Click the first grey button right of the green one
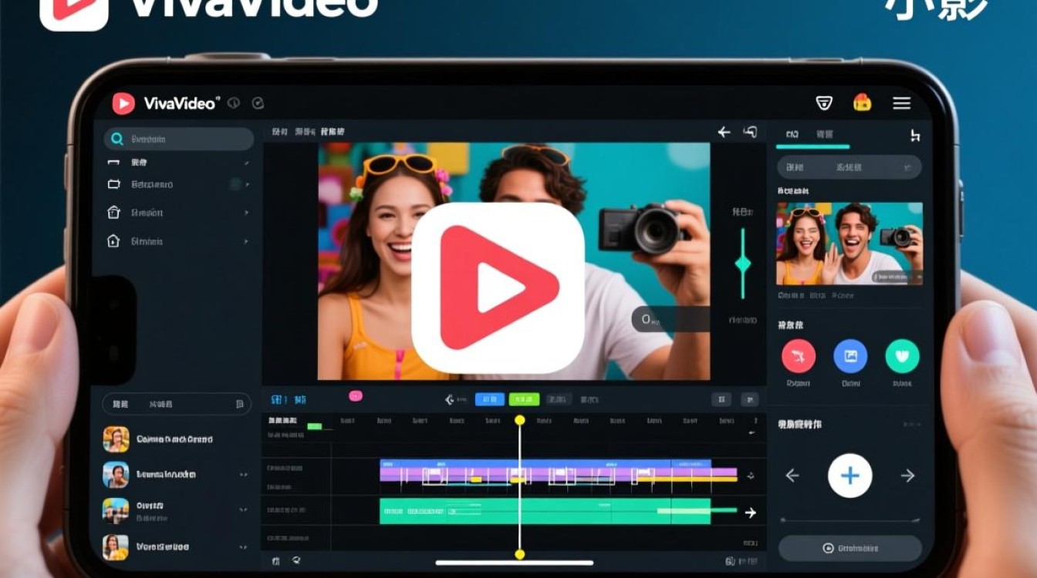This screenshot has width=1037, height=578. [x=559, y=399]
